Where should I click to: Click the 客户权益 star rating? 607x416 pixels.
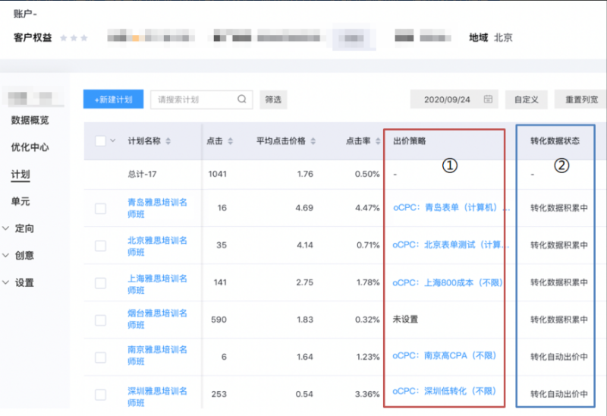(x=74, y=37)
